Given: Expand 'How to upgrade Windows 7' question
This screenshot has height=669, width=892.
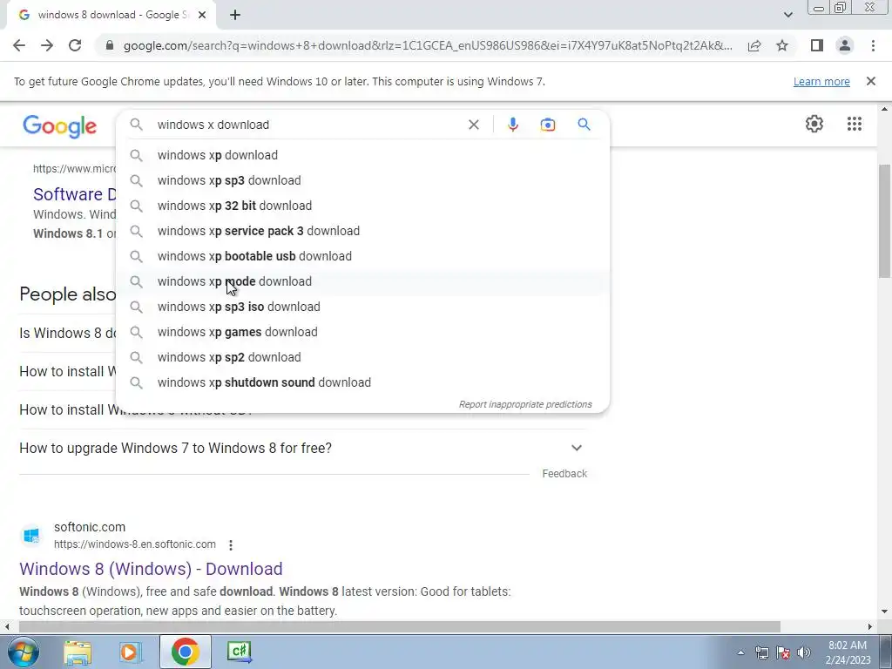Looking at the screenshot, I should coord(301,449).
